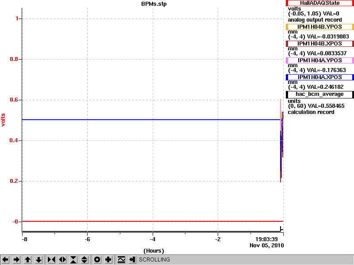Click the plus sign toolbar button

coord(108,260)
